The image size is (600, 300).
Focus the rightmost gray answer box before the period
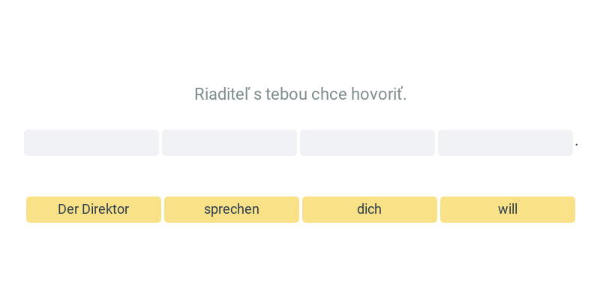point(505,142)
